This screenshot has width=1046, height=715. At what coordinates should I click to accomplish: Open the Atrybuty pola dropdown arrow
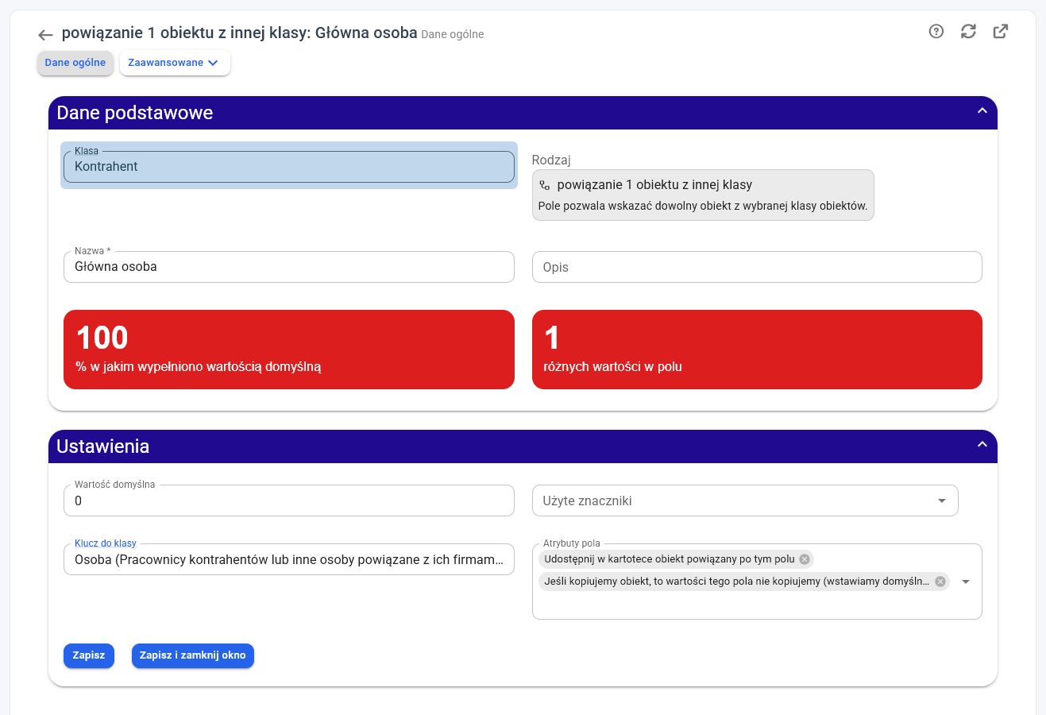pyautogui.click(x=966, y=582)
